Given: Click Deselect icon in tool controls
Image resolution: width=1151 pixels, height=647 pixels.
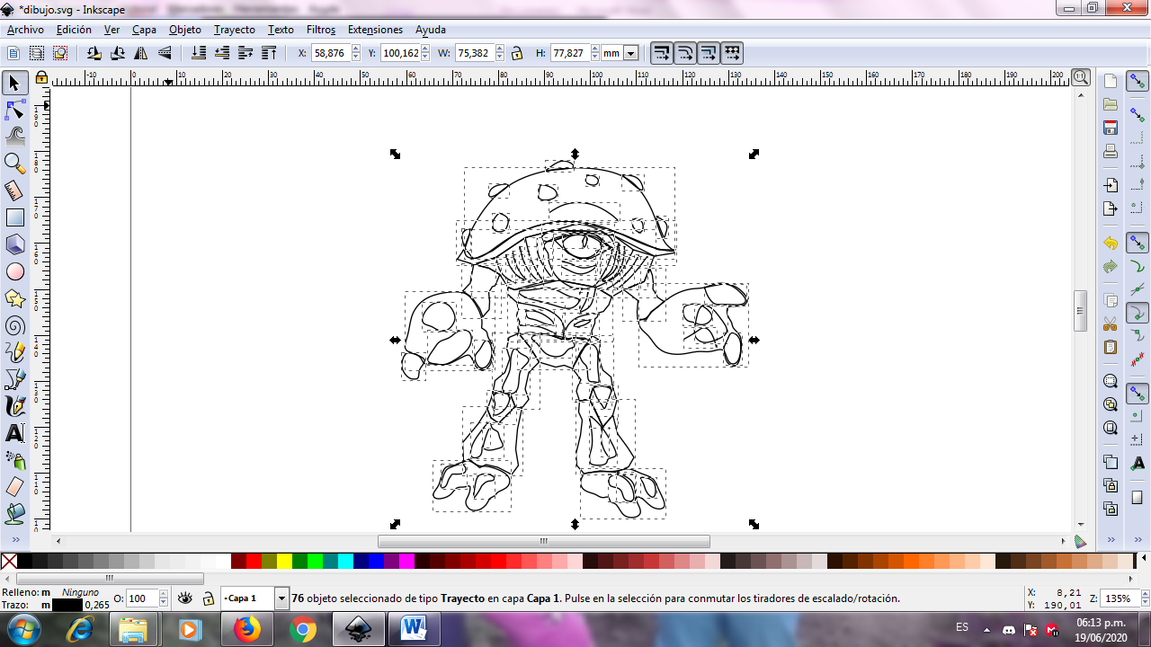Looking at the screenshot, I should click(x=59, y=53).
